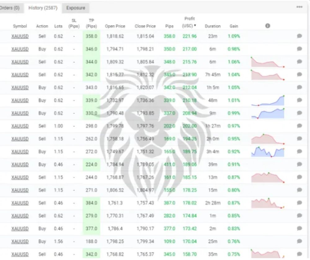View the blue sparkline chart for the 208.94 trade
The width and height of the screenshot is (310, 260).
point(268,113)
